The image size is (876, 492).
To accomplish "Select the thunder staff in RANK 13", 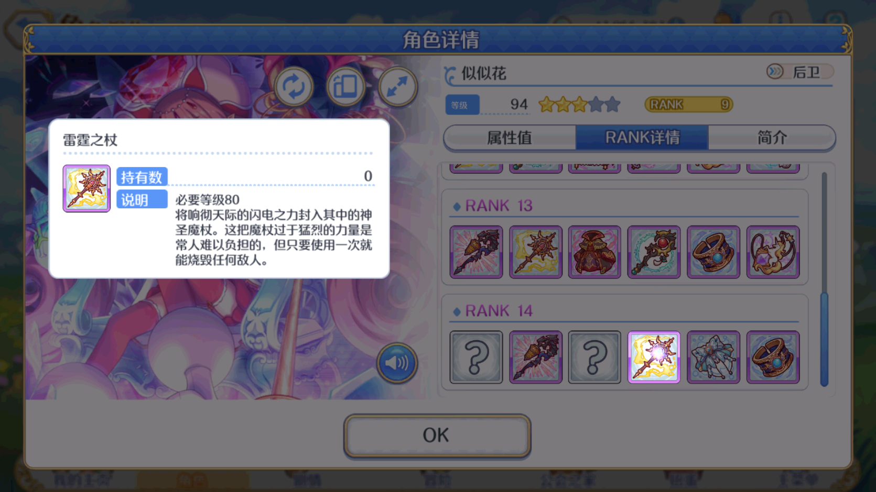I will (x=535, y=252).
